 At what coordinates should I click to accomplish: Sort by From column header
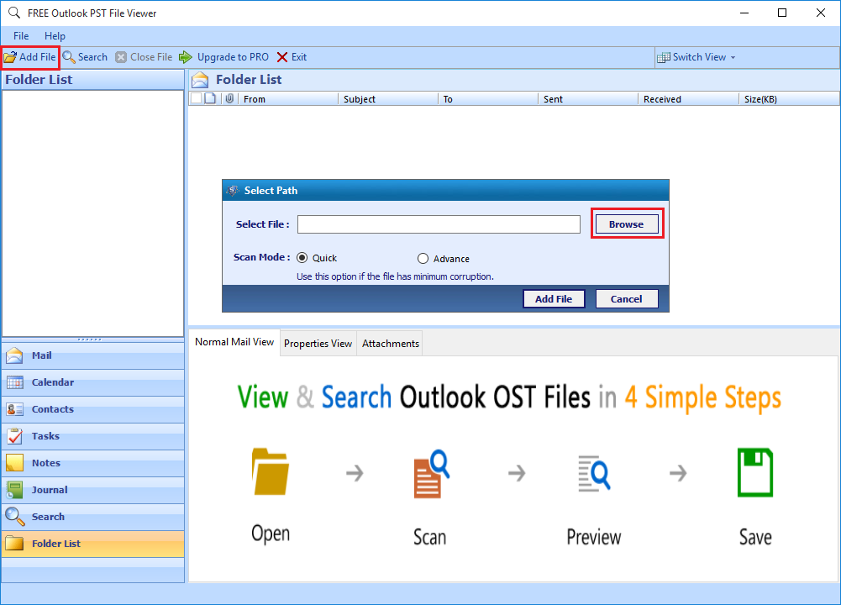pyautogui.click(x=287, y=99)
